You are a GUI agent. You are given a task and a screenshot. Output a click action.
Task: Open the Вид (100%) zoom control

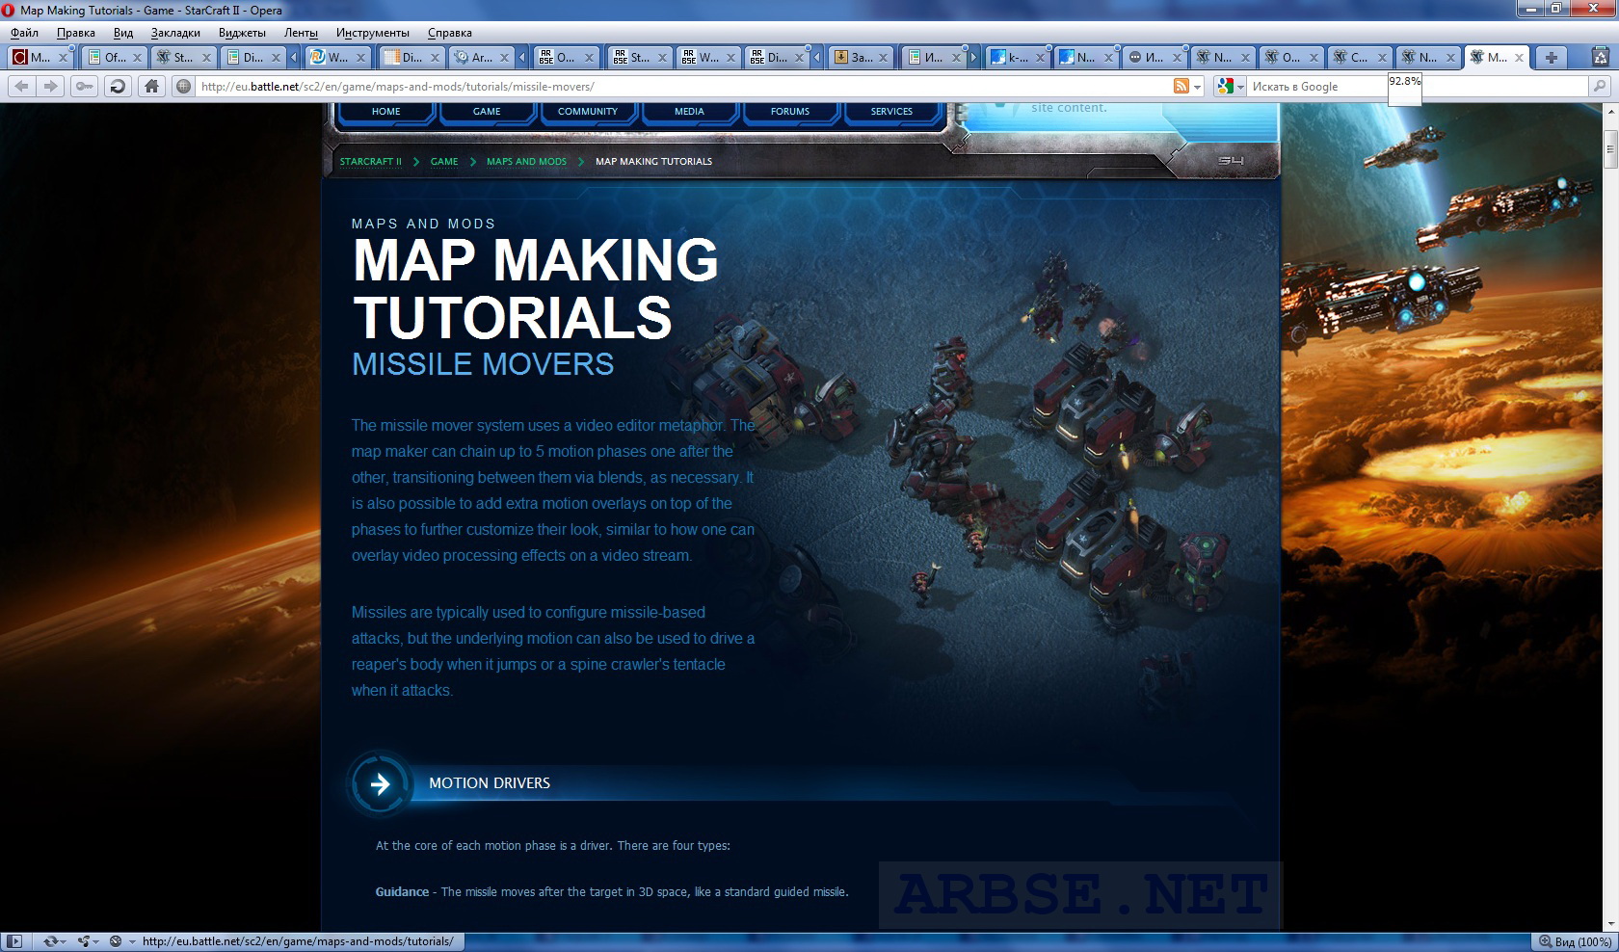tap(1576, 941)
